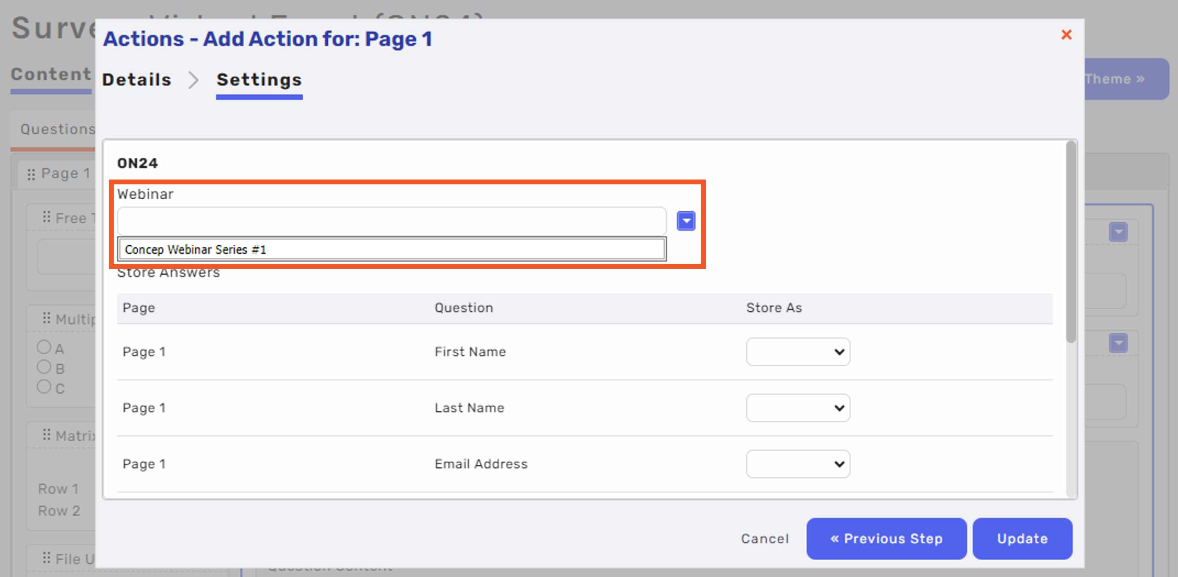Open the Content tab in background page
Screen dimensions: 1178x577
point(51,74)
